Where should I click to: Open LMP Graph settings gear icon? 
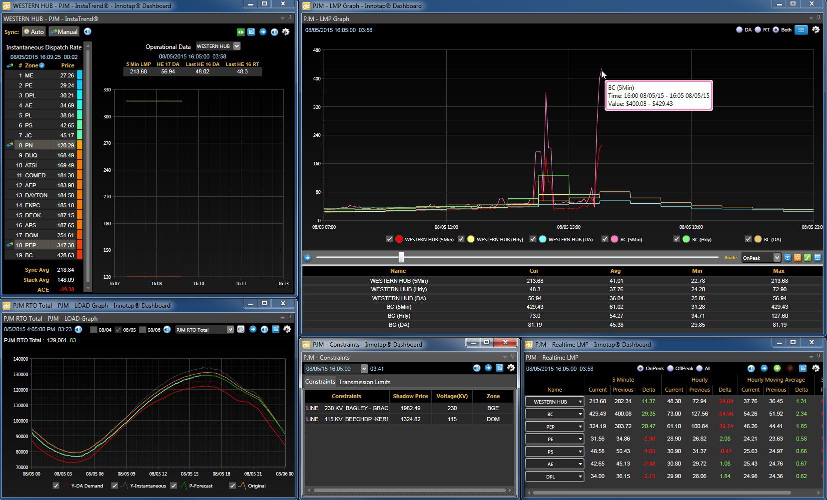pyautogui.click(x=816, y=29)
